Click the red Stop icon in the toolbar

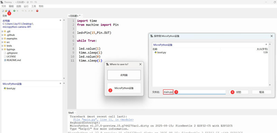point(37,11)
